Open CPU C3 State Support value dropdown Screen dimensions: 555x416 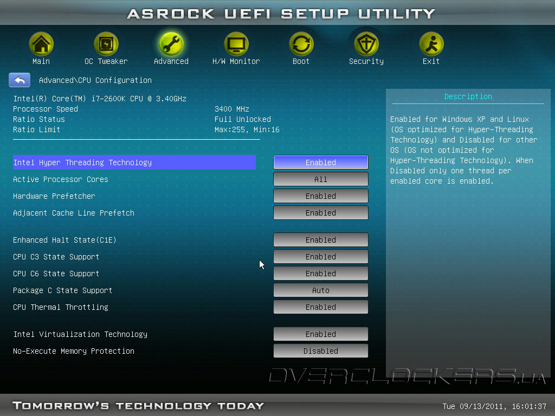321,257
